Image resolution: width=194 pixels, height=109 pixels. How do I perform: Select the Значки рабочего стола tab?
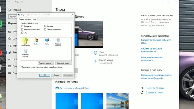pos(28,19)
